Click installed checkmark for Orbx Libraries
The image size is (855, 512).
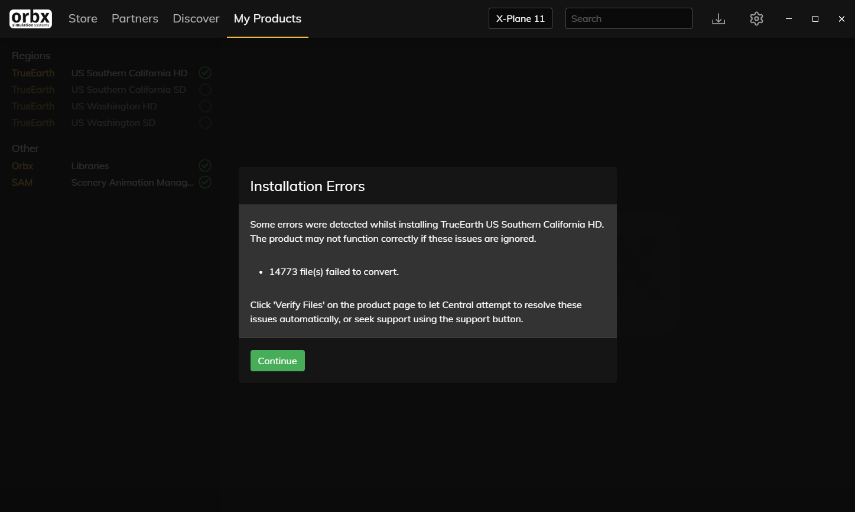[x=205, y=166]
